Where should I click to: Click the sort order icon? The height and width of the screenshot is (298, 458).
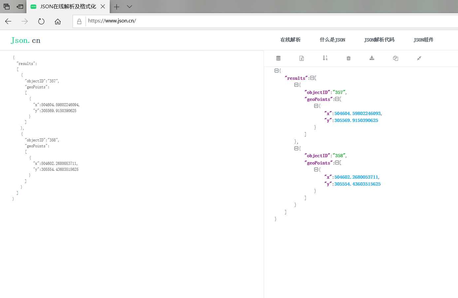325,58
